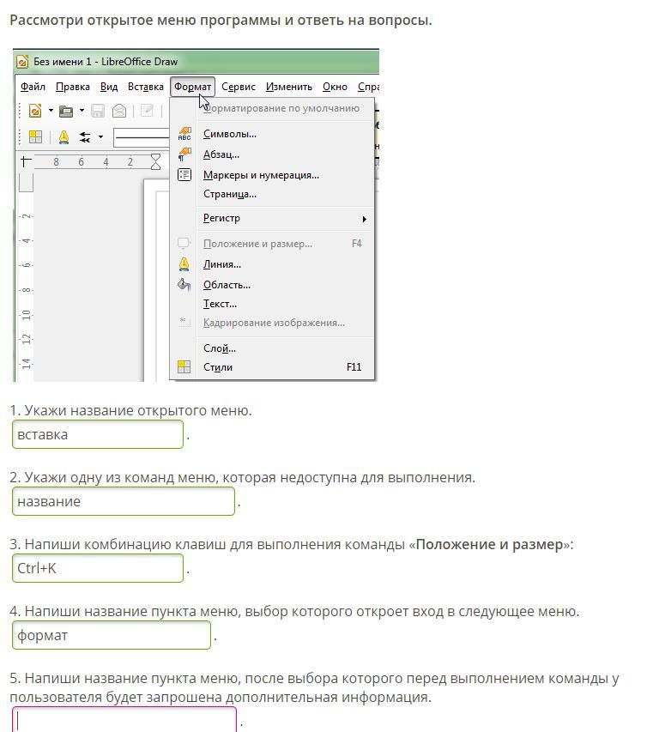The height and width of the screenshot is (732, 659).
Task: Click the Styles grid icon in second toolbar
Action: coord(35,136)
